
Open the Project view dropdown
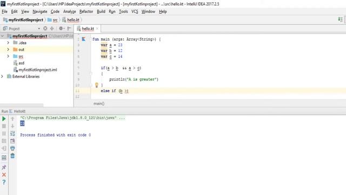39,29
